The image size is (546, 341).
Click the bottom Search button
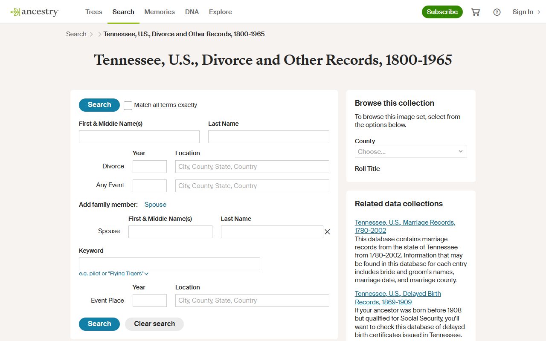tap(99, 324)
